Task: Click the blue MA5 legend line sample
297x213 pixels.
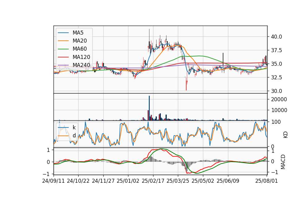Action: point(63,33)
